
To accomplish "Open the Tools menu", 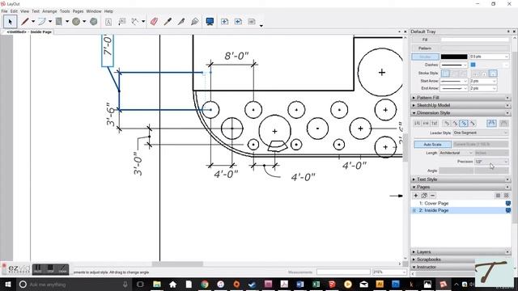I will coord(65,11).
